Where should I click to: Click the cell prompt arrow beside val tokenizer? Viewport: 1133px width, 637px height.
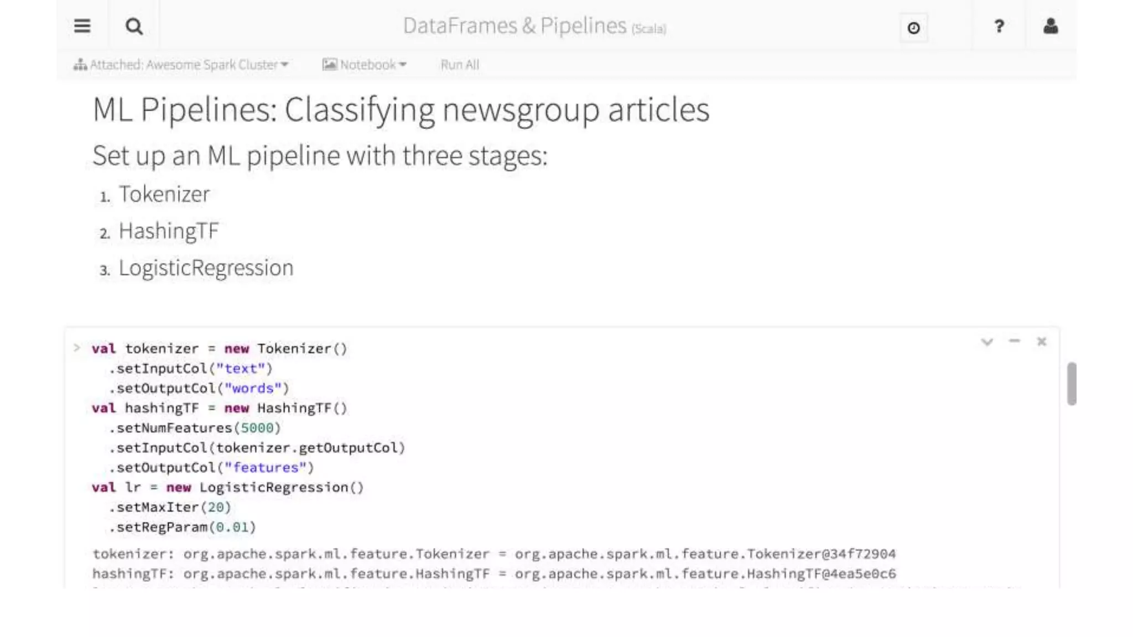[77, 348]
